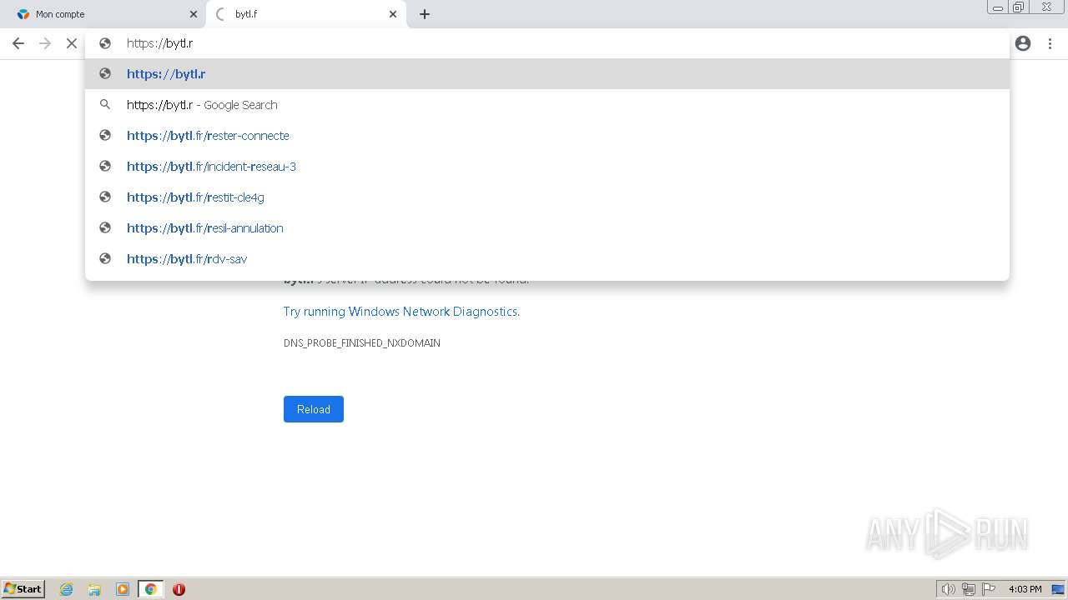Click the network tray icon

(x=969, y=589)
